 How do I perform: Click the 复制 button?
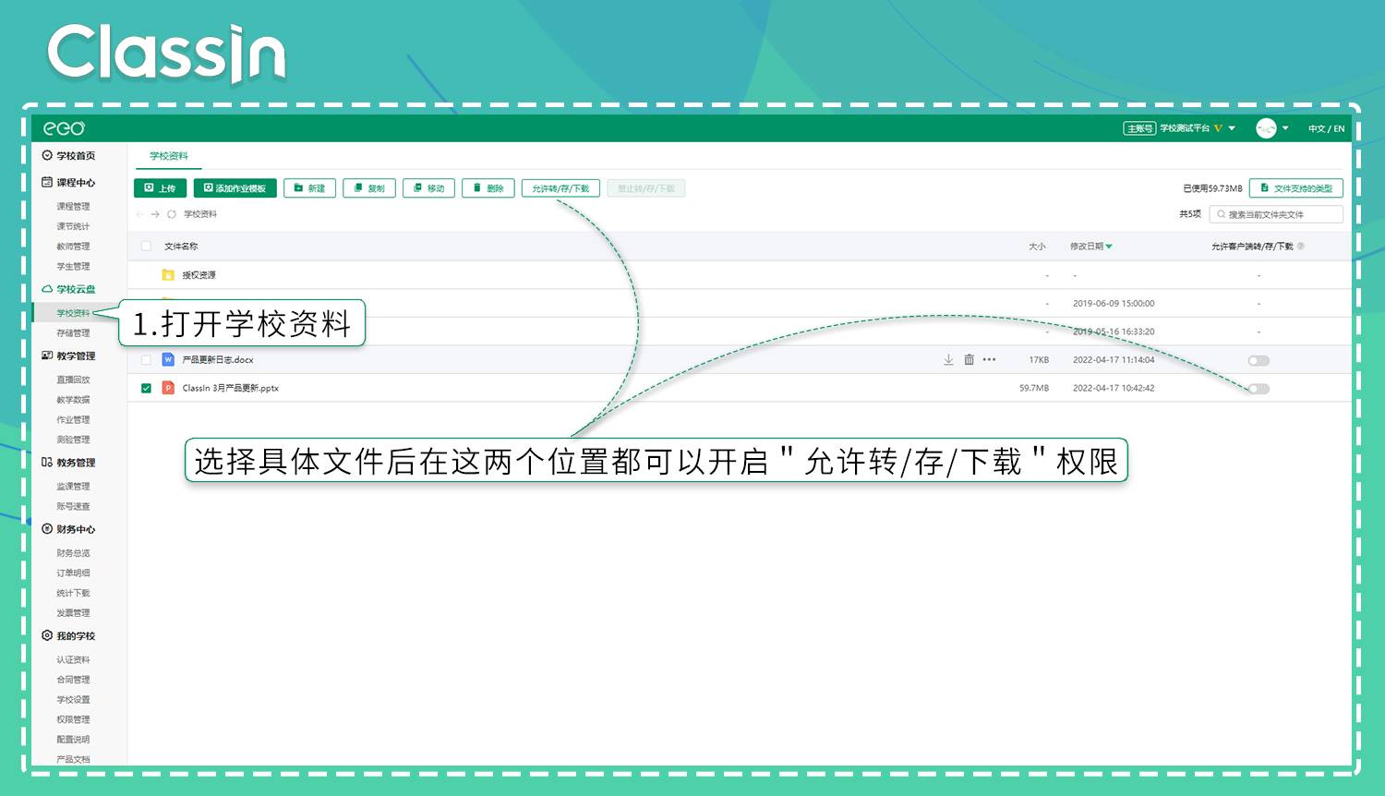[x=369, y=188]
